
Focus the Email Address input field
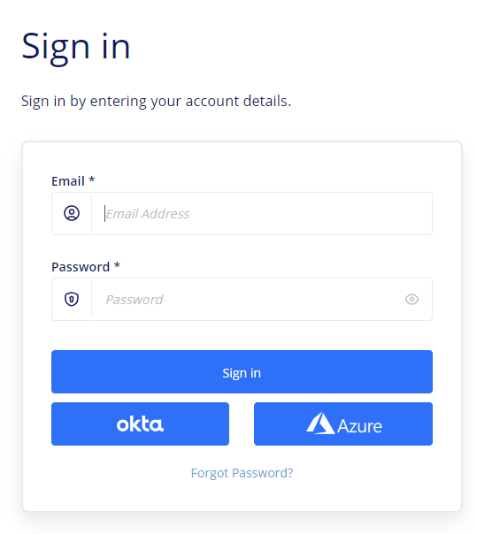click(262, 214)
